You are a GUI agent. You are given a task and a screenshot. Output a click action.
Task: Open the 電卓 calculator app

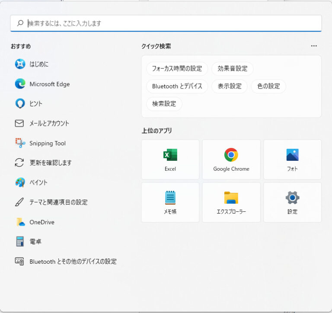[35, 242]
